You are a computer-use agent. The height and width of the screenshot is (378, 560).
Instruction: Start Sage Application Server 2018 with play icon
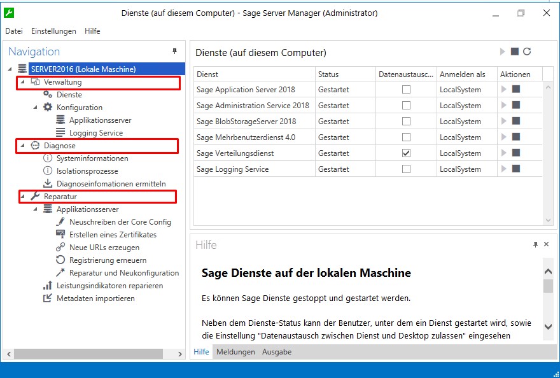coord(504,90)
